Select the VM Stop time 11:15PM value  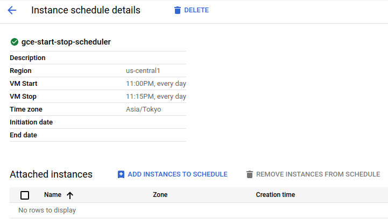156,97
